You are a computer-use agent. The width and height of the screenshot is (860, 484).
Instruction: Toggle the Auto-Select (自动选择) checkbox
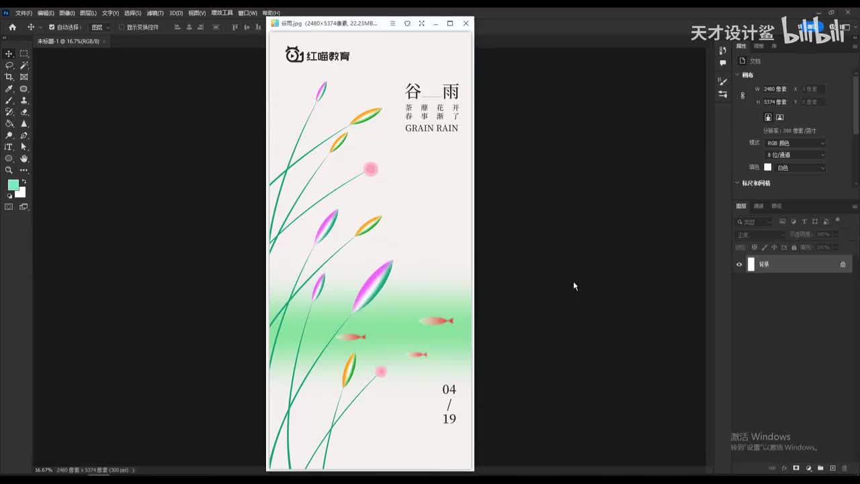52,28
